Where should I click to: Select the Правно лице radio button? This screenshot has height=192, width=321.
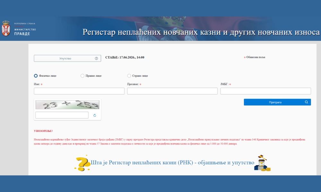point(82,76)
